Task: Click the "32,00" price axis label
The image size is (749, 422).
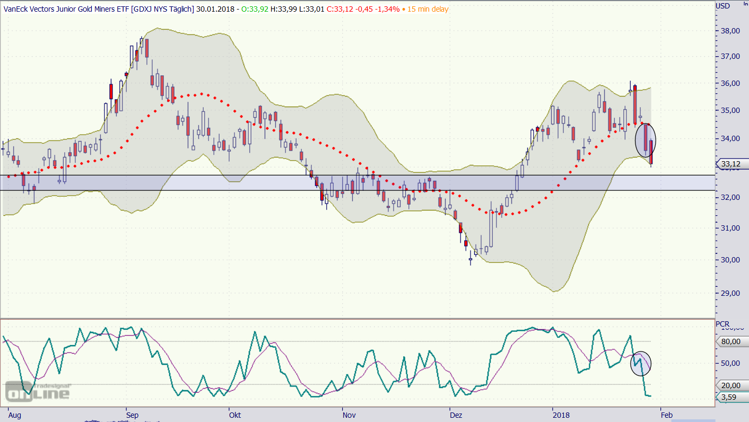Action: pyautogui.click(x=729, y=197)
